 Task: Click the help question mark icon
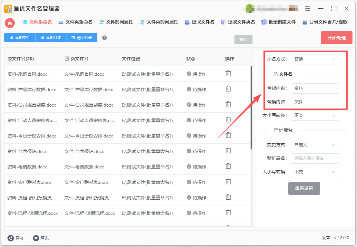[104, 38]
